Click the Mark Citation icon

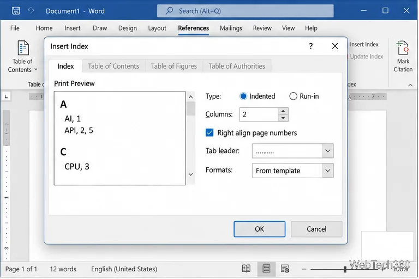click(x=403, y=48)
